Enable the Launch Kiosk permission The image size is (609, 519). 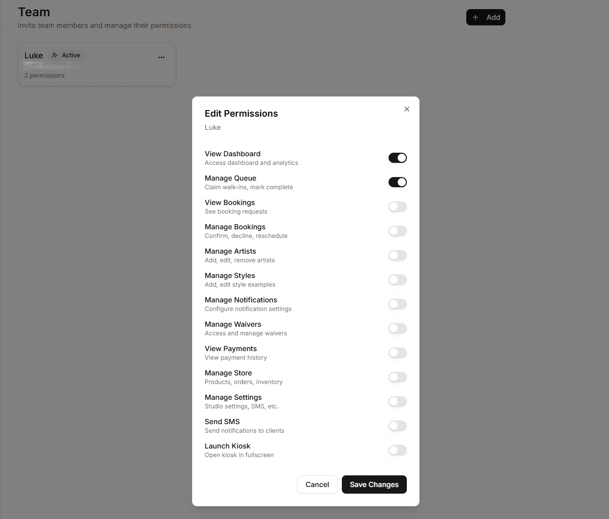point(398,450)
